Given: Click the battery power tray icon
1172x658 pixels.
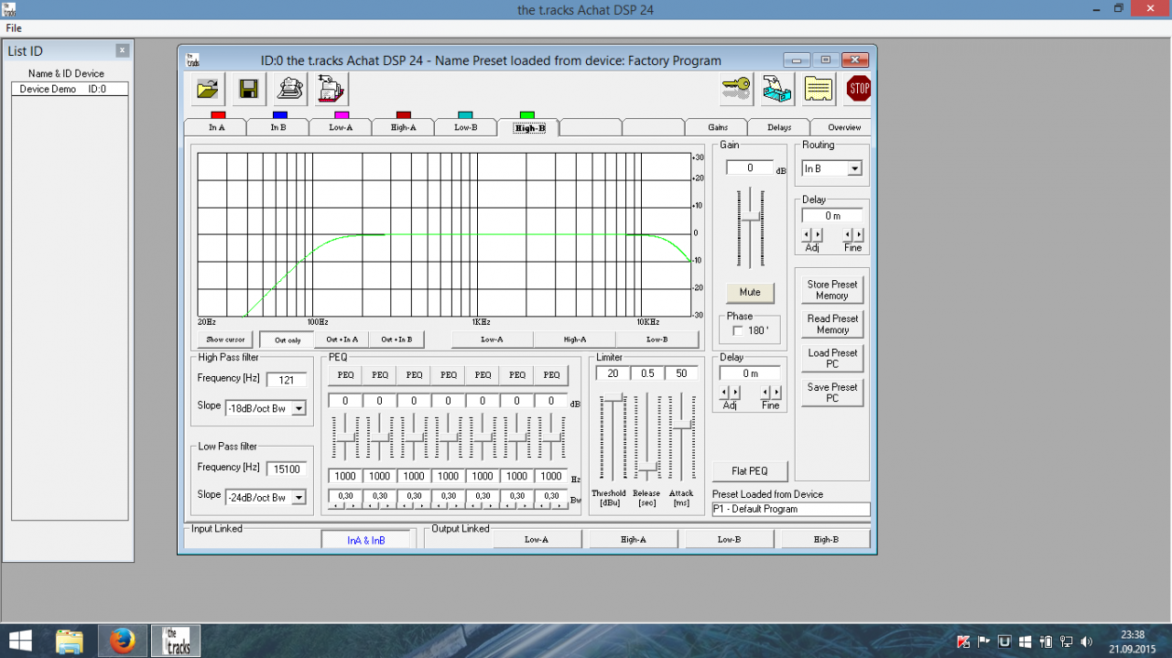Looking at the screenshot, I should coord(1046,641).
